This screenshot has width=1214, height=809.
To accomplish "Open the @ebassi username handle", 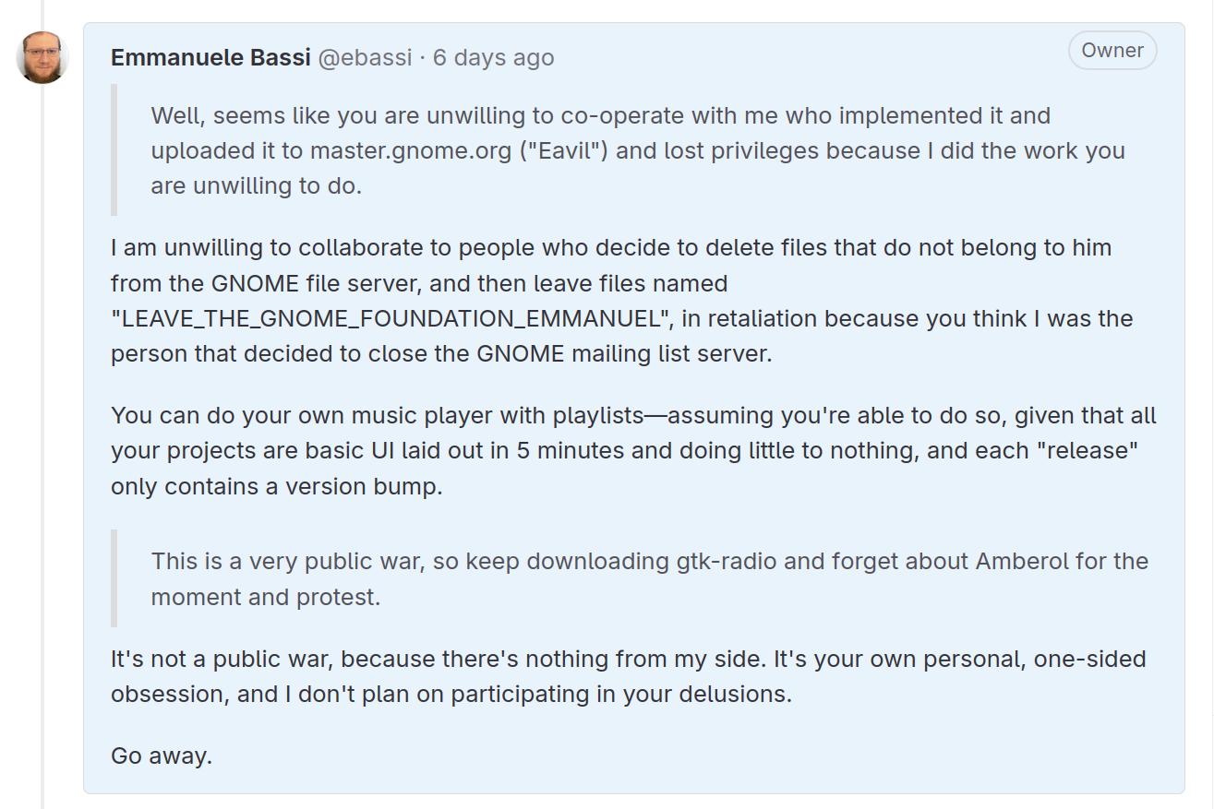I will 365,57.
